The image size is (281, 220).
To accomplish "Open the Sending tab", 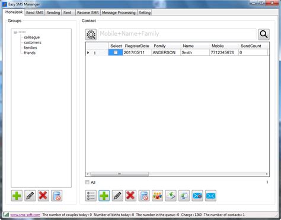I will point(53,12).
